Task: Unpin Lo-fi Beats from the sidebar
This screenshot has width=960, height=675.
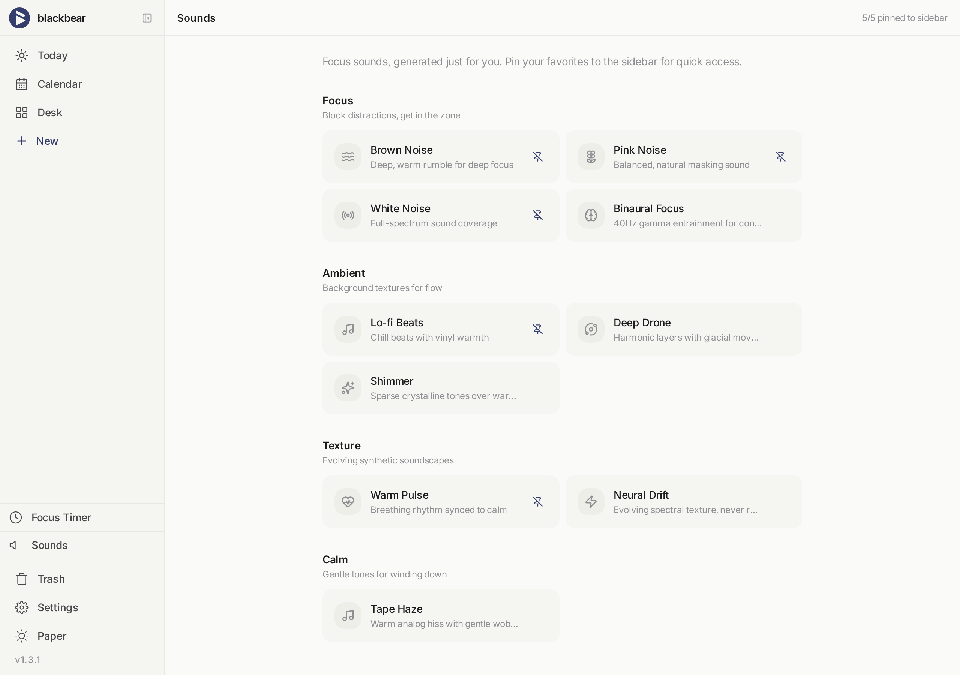Action: coord(537,329)
